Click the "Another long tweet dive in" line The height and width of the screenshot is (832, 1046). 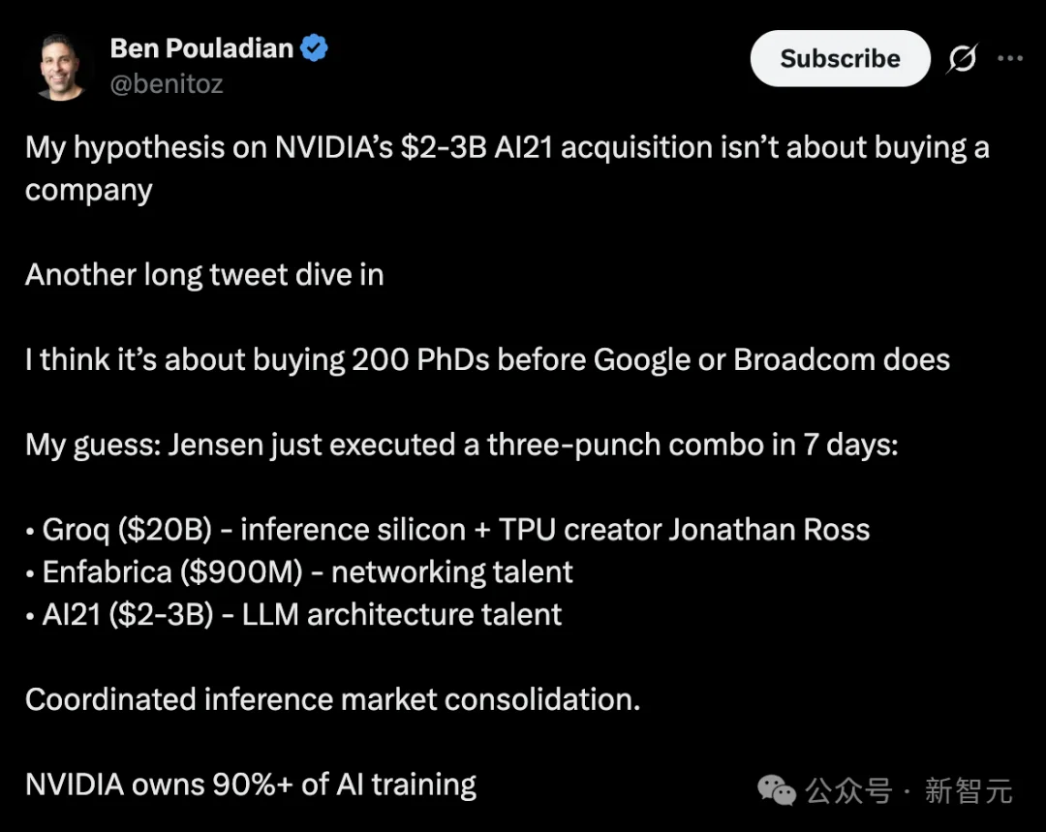click(204, 275)
